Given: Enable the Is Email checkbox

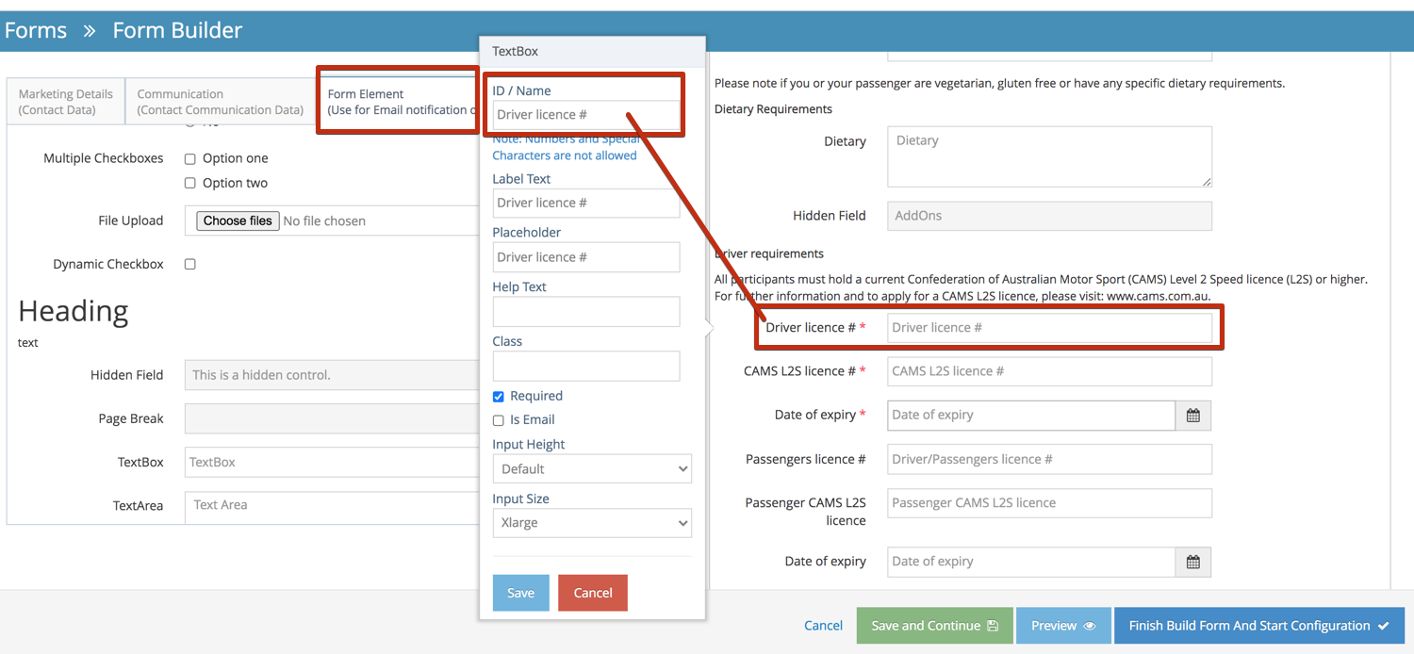Looking at the screenshot, I should (499, 420).
